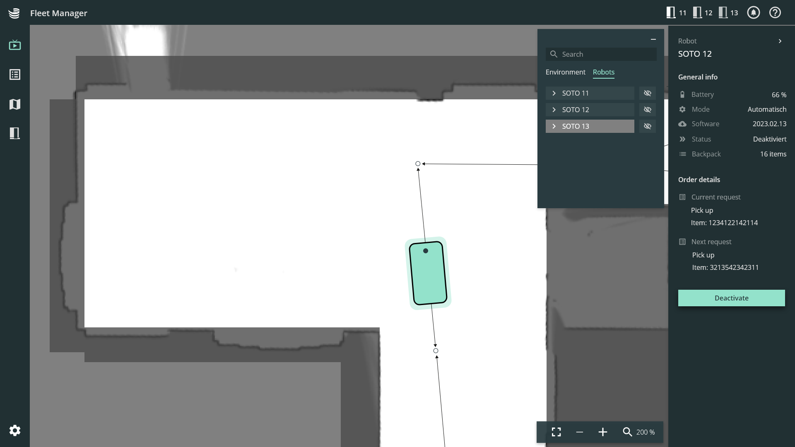This screenshot has height=447, width=795.
Task: Toggle SOTO 13 visibility eye icon
Action: pos(647,126)
